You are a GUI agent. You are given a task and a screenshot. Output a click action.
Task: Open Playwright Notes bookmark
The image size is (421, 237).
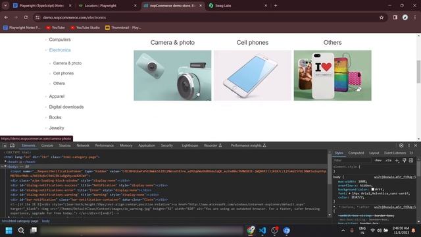[22, 28]
